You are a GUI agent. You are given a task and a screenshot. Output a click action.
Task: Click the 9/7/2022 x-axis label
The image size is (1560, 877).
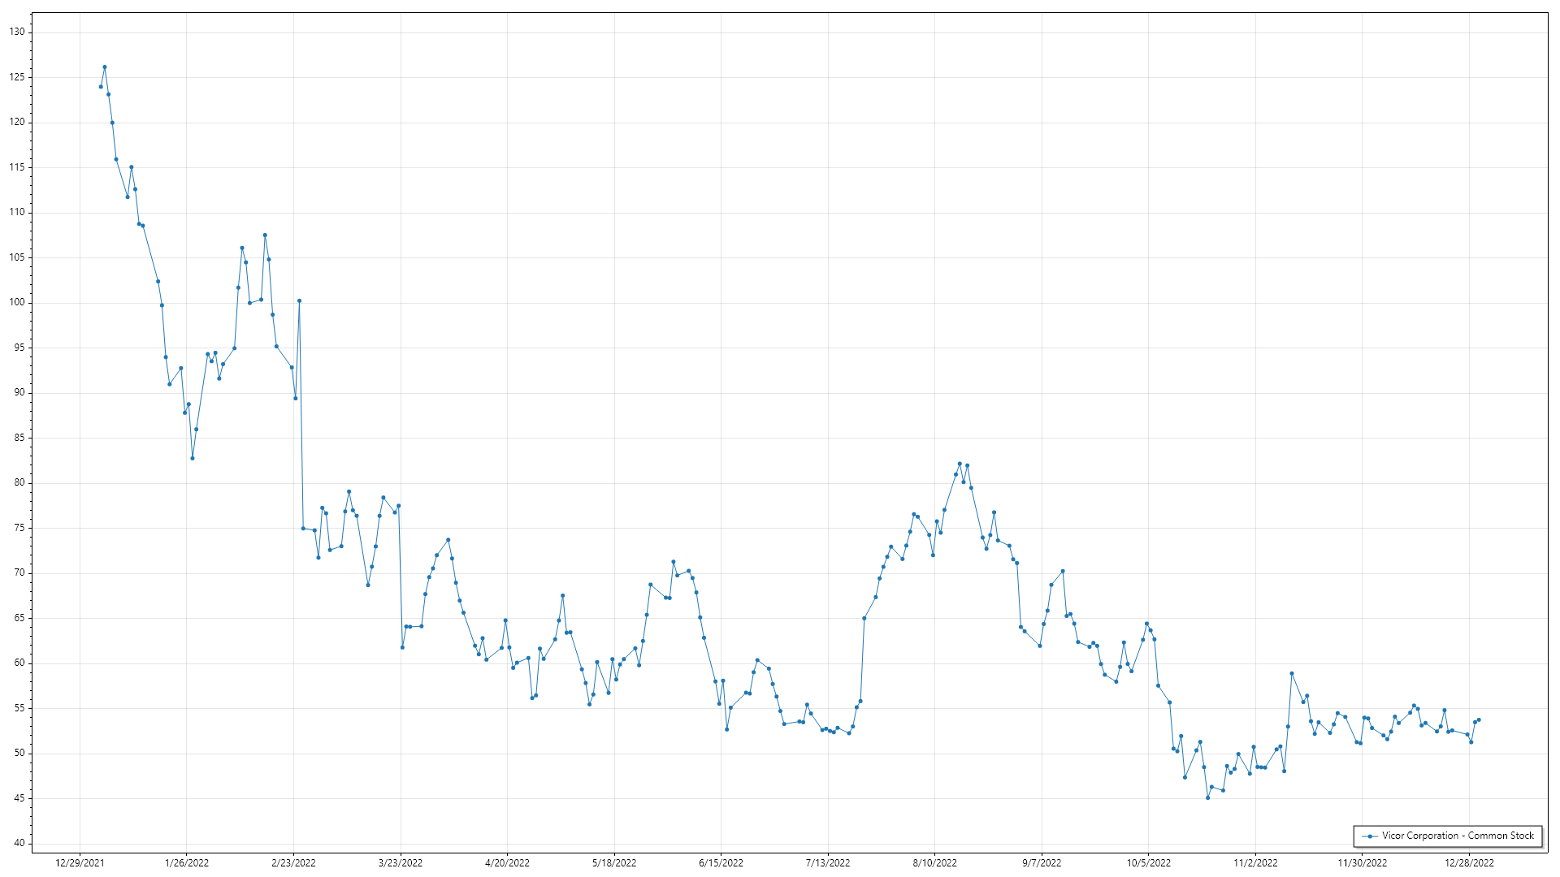click(x=1042, y=862)
